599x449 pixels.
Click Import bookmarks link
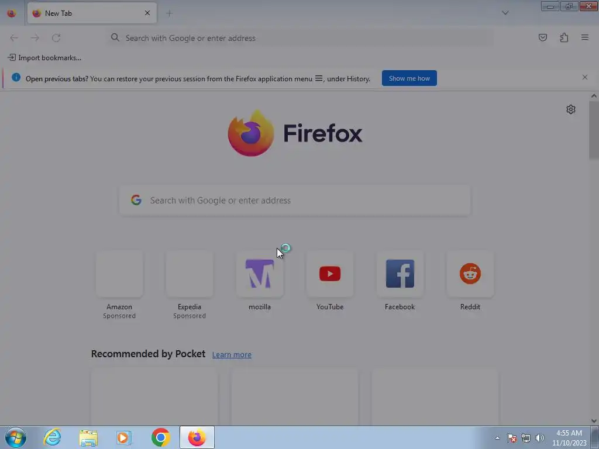(44, 58)
